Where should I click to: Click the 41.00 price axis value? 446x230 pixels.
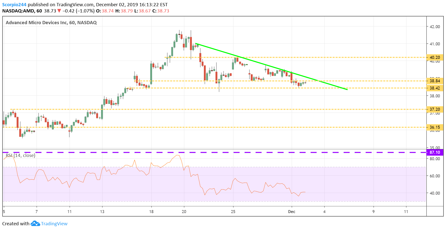click(x=435, y=44)
